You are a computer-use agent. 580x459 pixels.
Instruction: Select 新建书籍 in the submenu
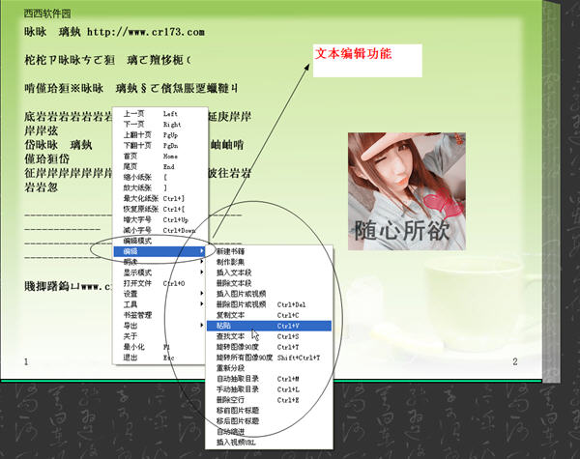[269, 251]
